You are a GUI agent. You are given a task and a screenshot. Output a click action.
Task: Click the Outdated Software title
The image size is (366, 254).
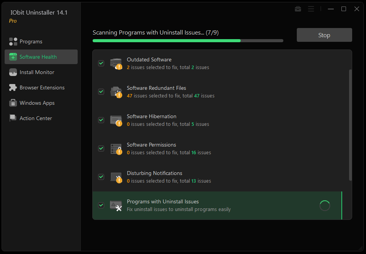coord(149,59)
